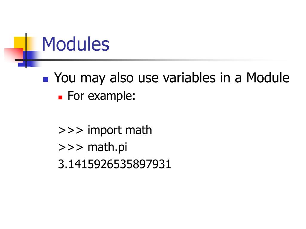Click the blue square bullet marker

pos(46,79)
